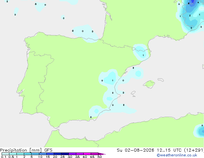Pick the magenta legend swatch between 40 and 45

(x=87, y=154)
